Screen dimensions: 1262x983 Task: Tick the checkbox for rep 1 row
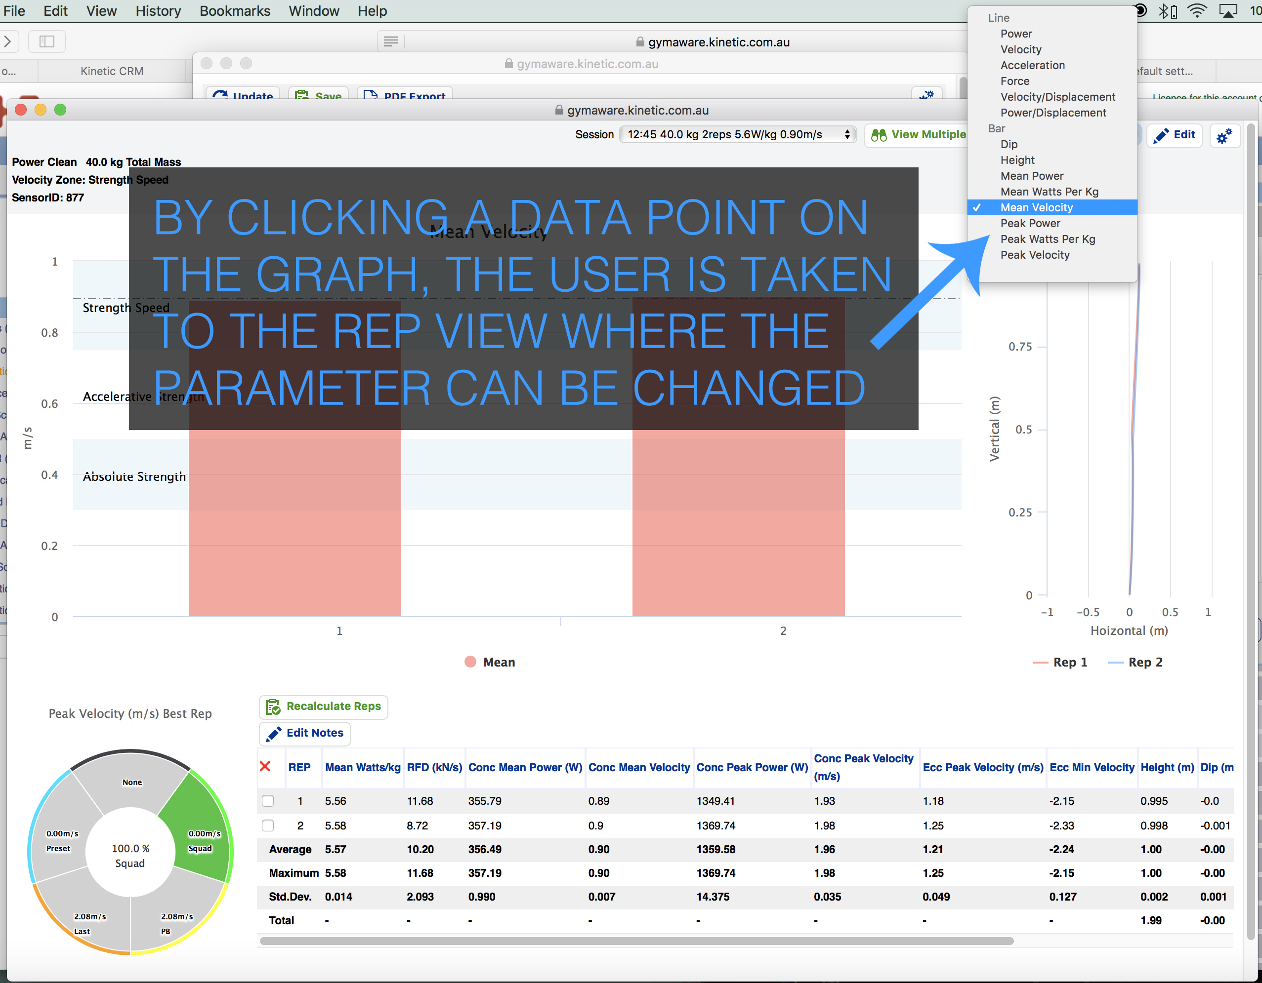pos(267,801)
